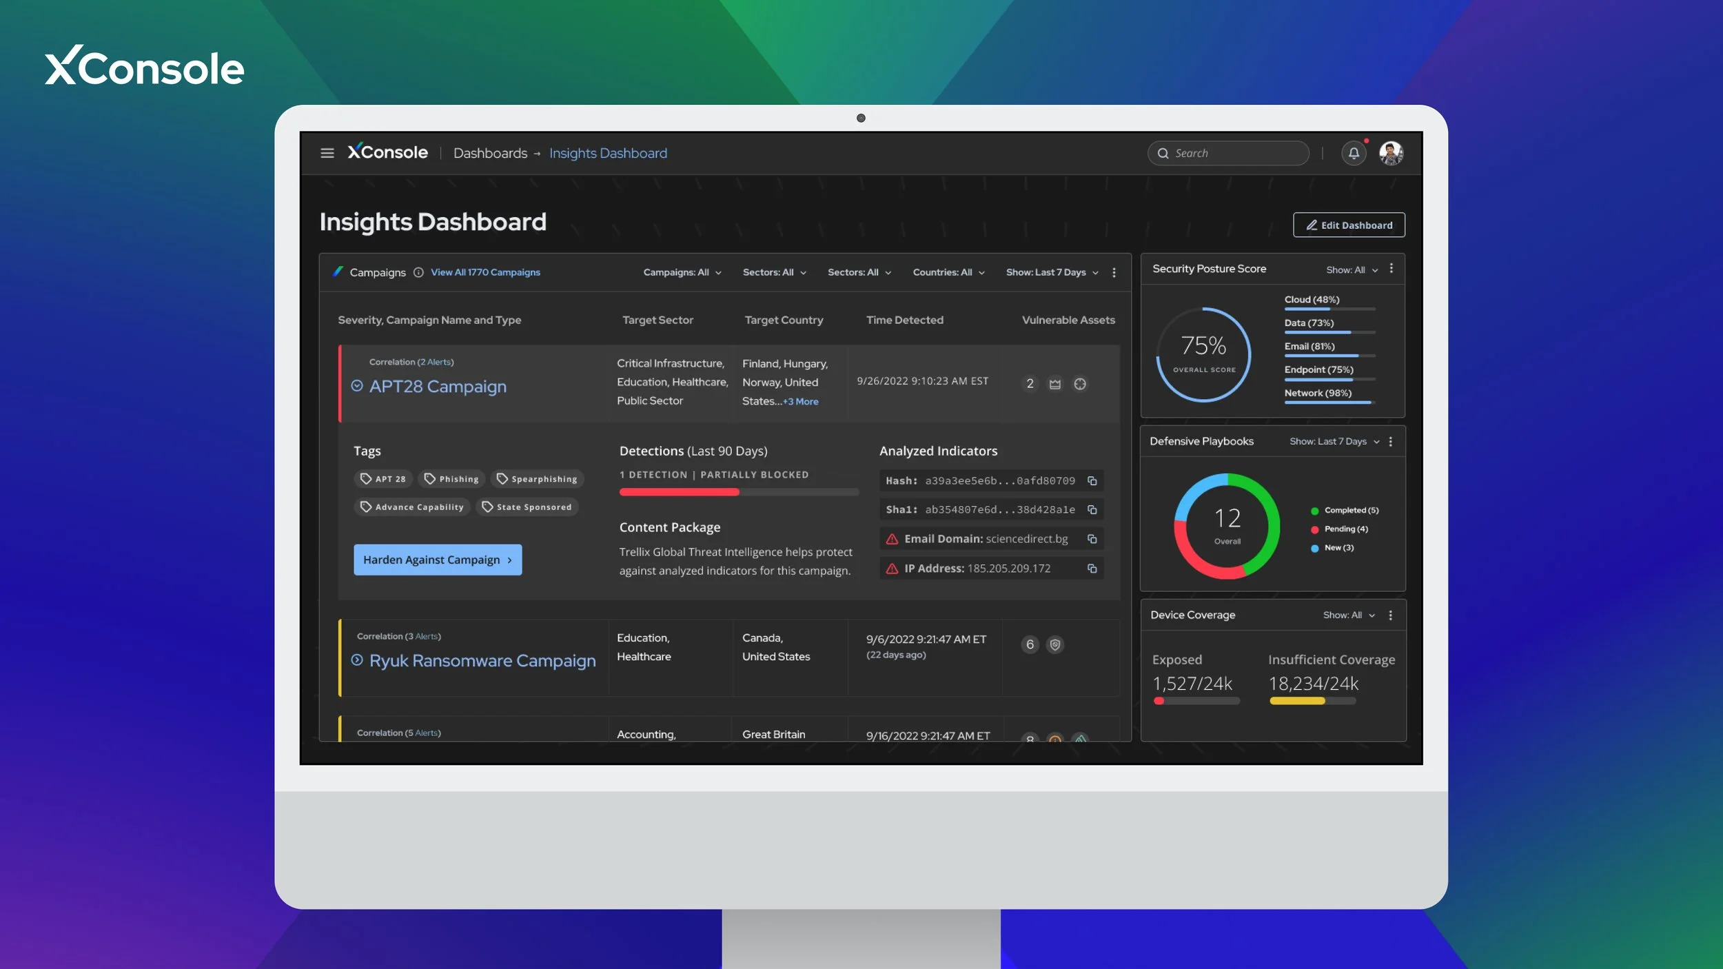This screenshot has width=1723, height=969.
Task: Click Harden Against Campaign button
Action: click(x=438, y=560)
